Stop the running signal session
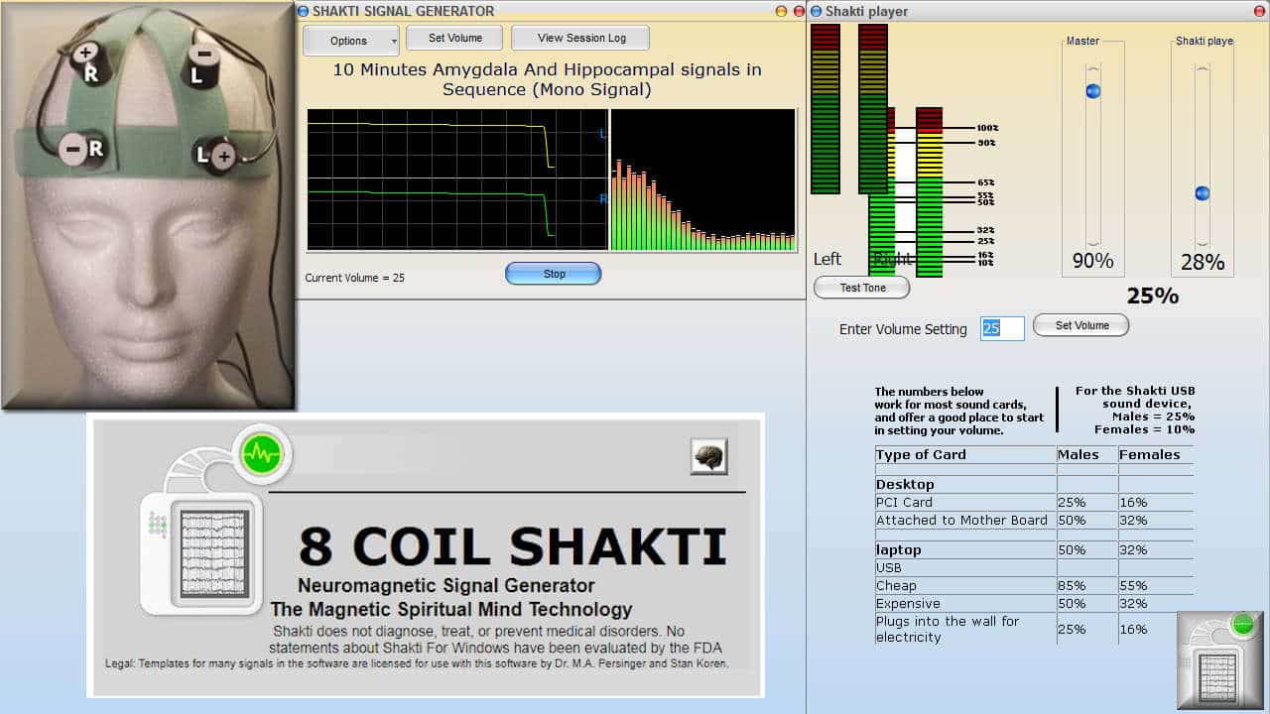The image size is (1270, 714). point(554,274)
